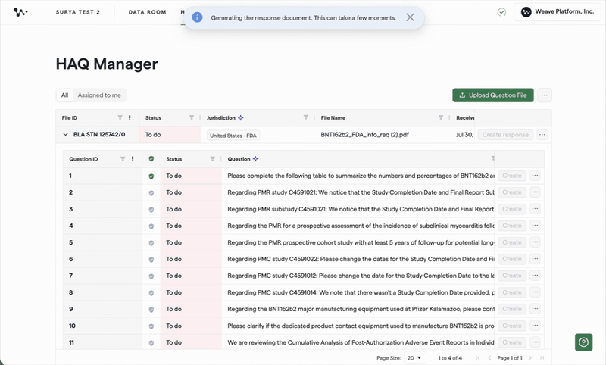Screen dimensions: 606x365
Task: Go to the last page
Action: coord(542,357)
